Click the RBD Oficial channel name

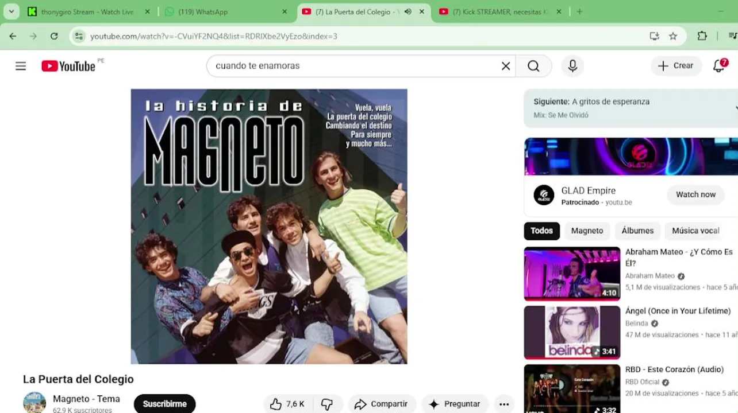[x=642, y=382]
